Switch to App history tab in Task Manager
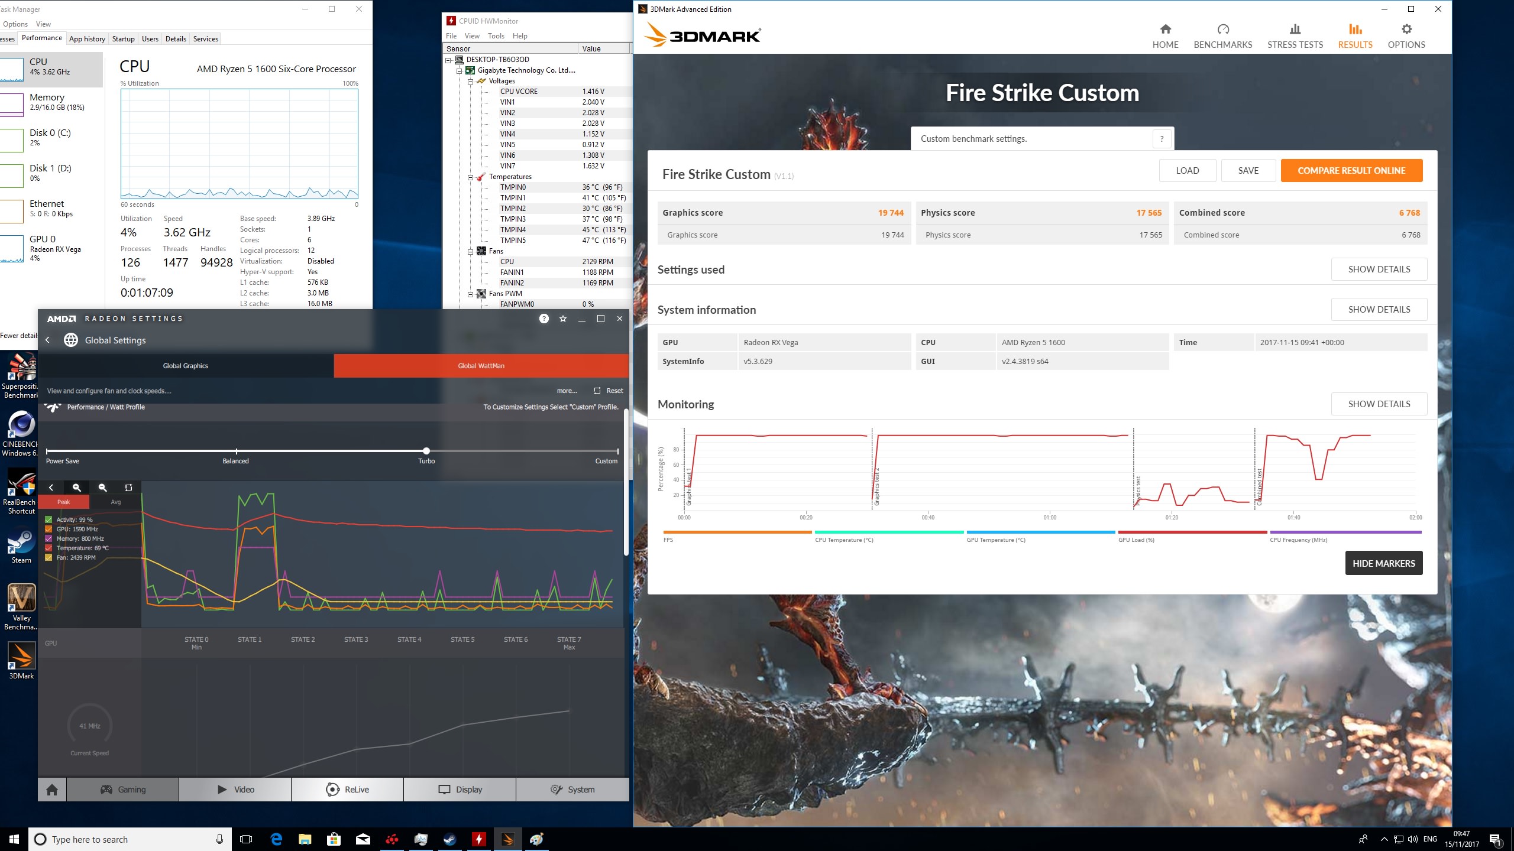This screenshot has height=851, width=1514. [87, 39]
